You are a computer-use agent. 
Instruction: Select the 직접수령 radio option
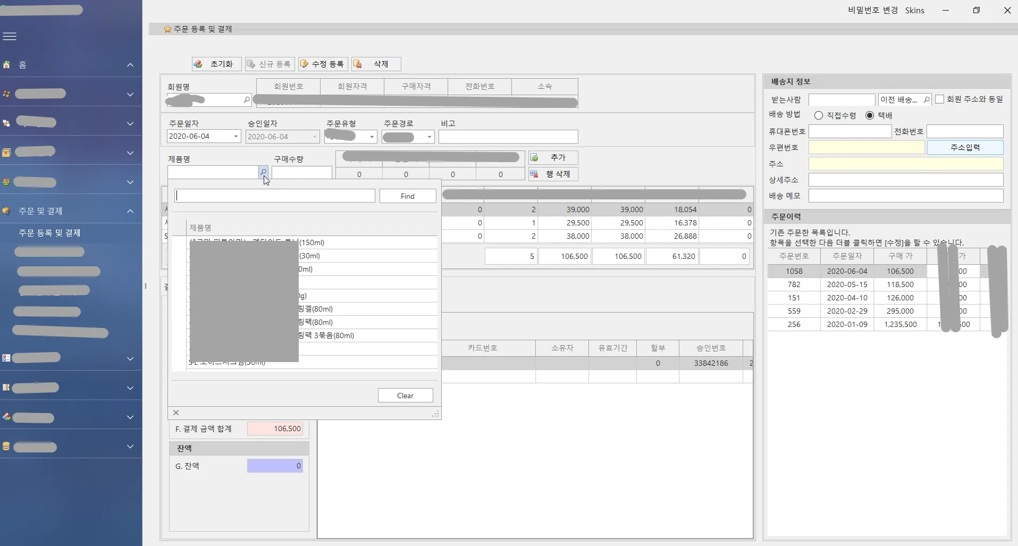pyautogui.click(x=819, y=115)
